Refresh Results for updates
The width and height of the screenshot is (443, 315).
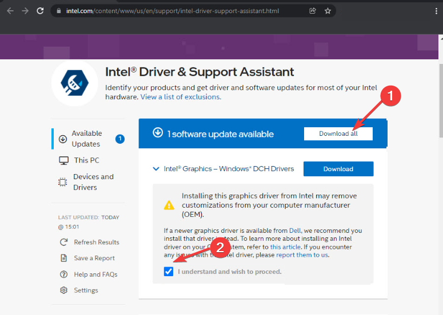tap(97, 242)
